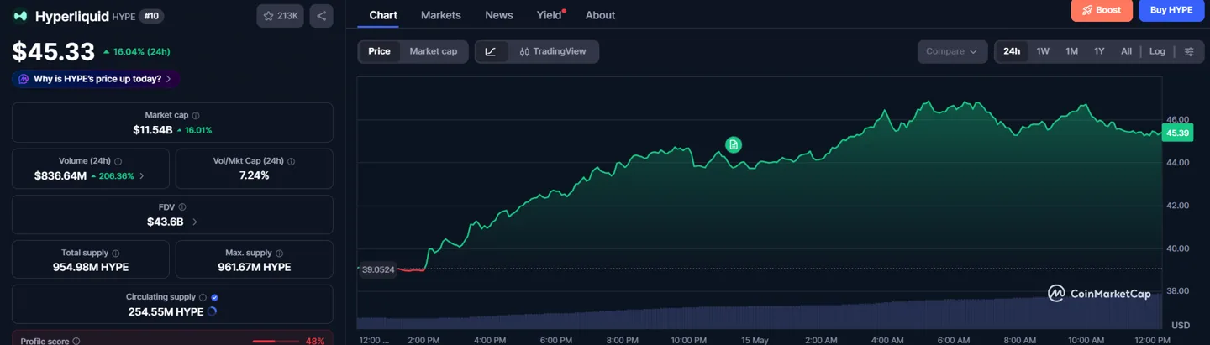This screenshot has height=345, width=1210.
Task: Click the 954.98M HYPE total supply value
Action: pos(91,267)
